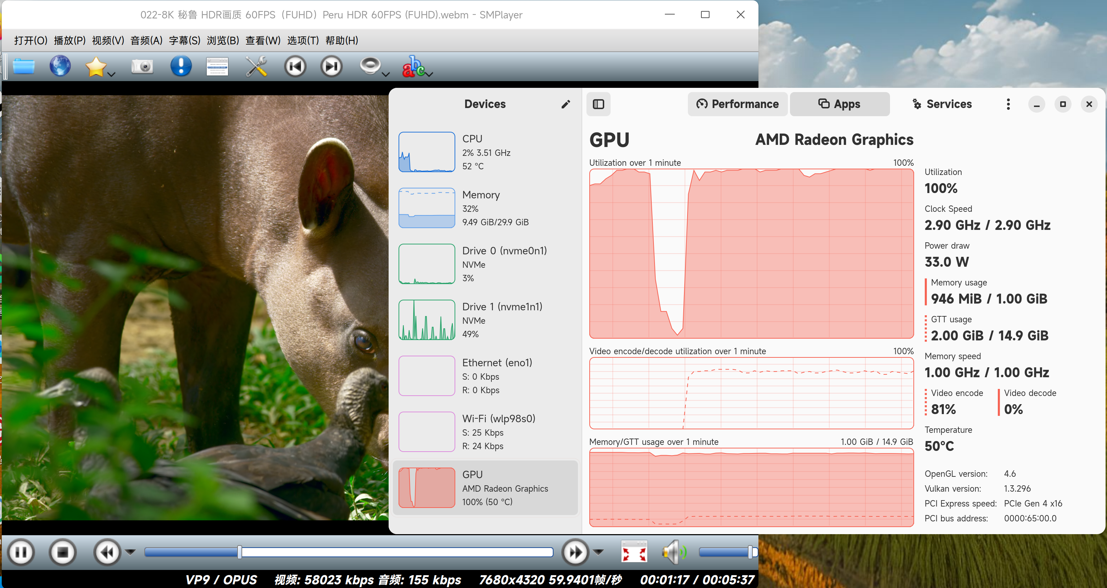Open preferences with wrench and screwdriver icon
1107x588 pixels.
[256, 67]
